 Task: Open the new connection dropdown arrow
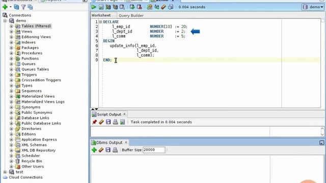[x=10, y=7]
